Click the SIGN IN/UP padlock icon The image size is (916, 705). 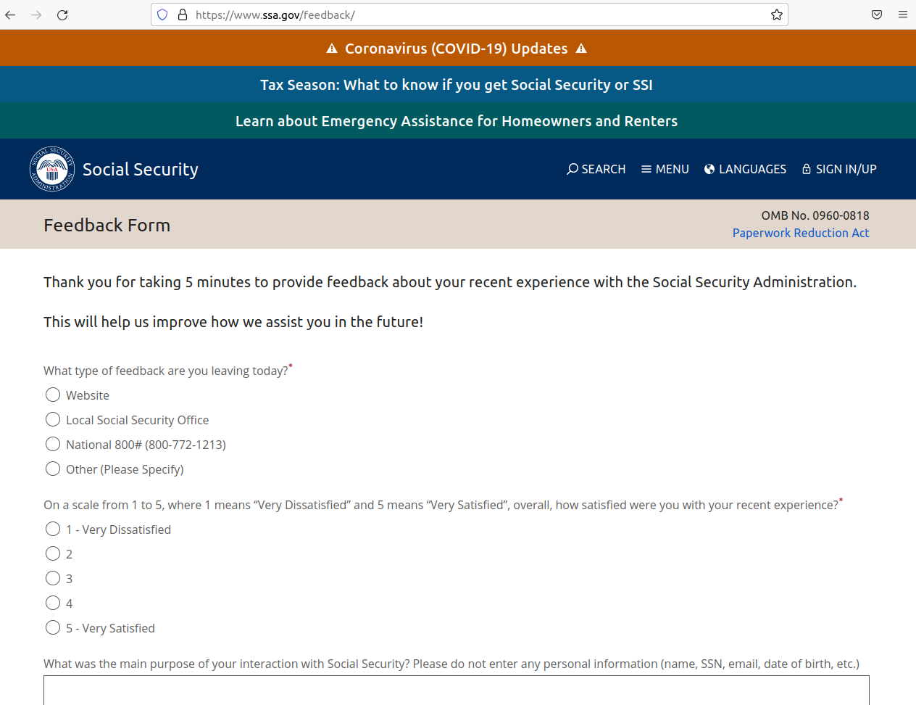click(806, 169)
